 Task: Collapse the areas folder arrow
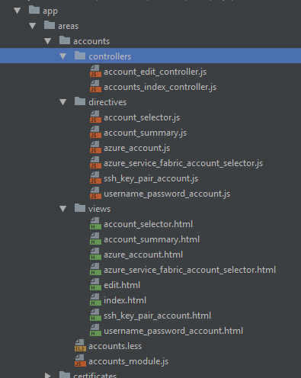(33, 26)
